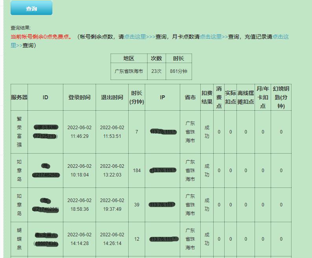Select the 蝴蝶泉 server cell
Image resolution: width=312 pixels, height=258 pixels.
click(x=19, y=239)
